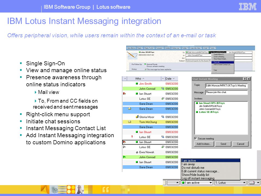
Task: Click the blocked status icon next to Ewa Nowak
Action: point(137,152)
